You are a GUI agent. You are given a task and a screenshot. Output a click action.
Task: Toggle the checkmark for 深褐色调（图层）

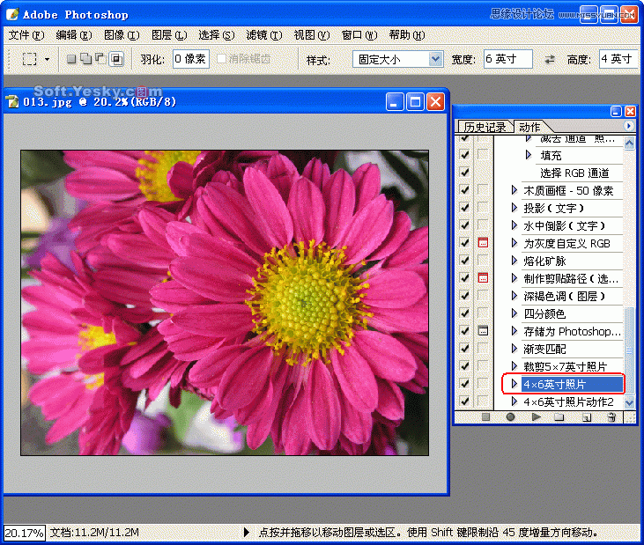(465, 296)
